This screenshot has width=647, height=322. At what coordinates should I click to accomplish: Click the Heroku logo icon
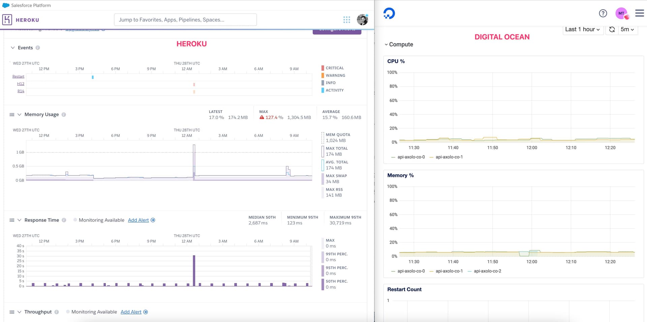tap(7, 20)
